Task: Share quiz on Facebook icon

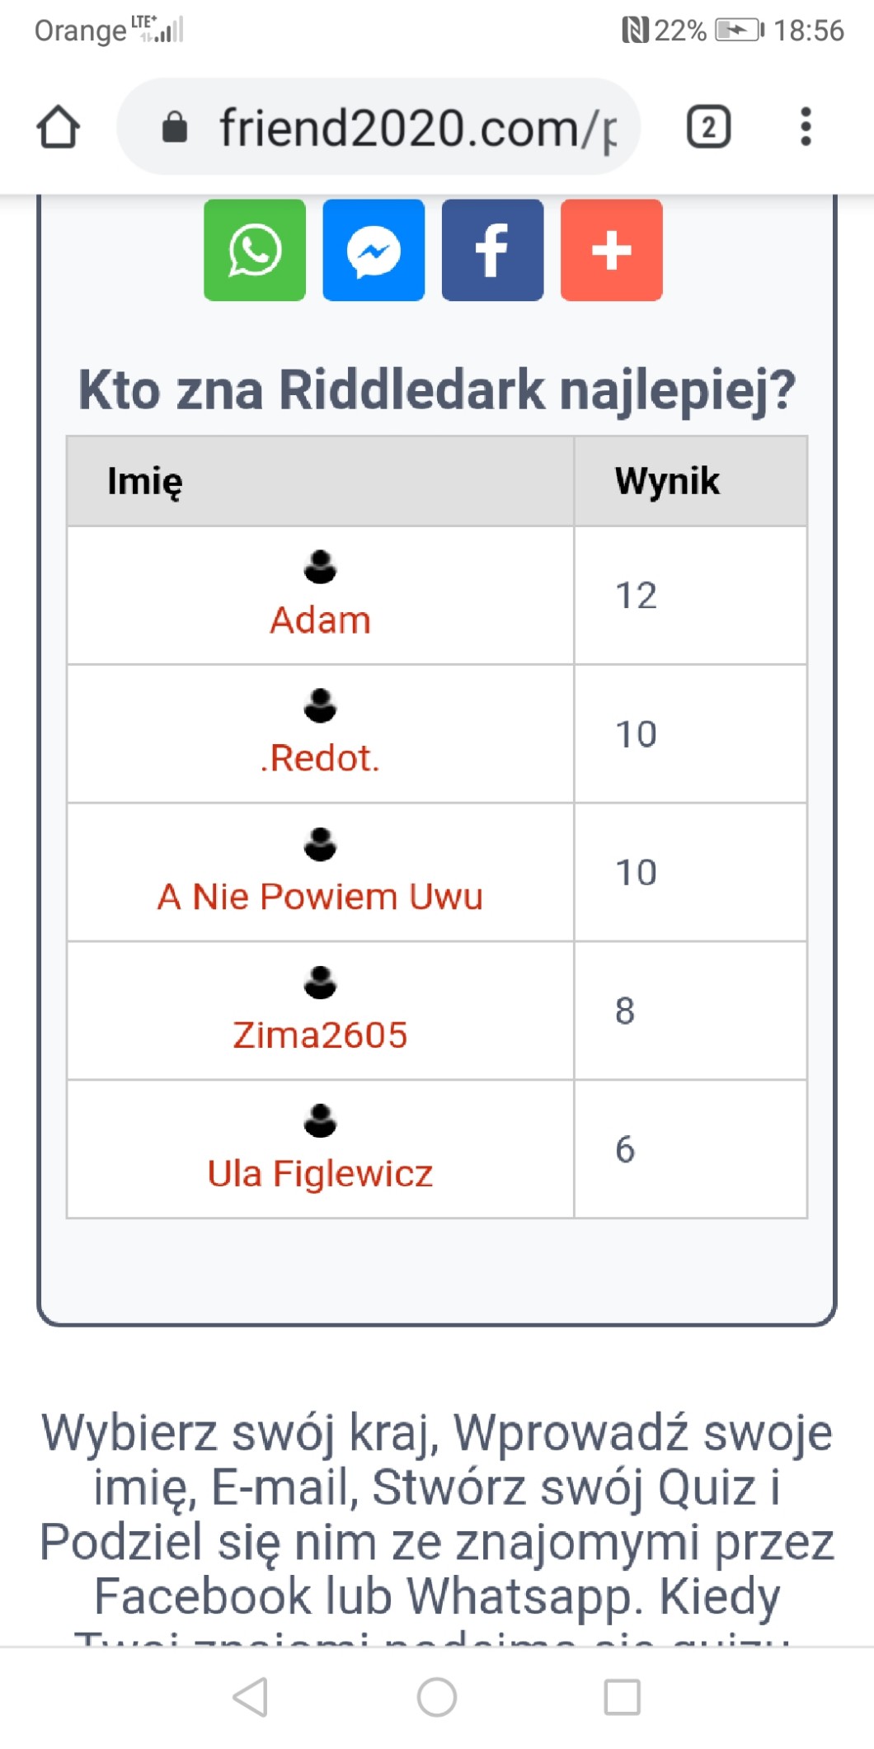Action: 492,250
